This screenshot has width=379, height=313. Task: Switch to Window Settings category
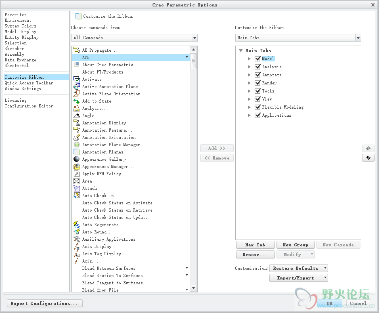23,88
